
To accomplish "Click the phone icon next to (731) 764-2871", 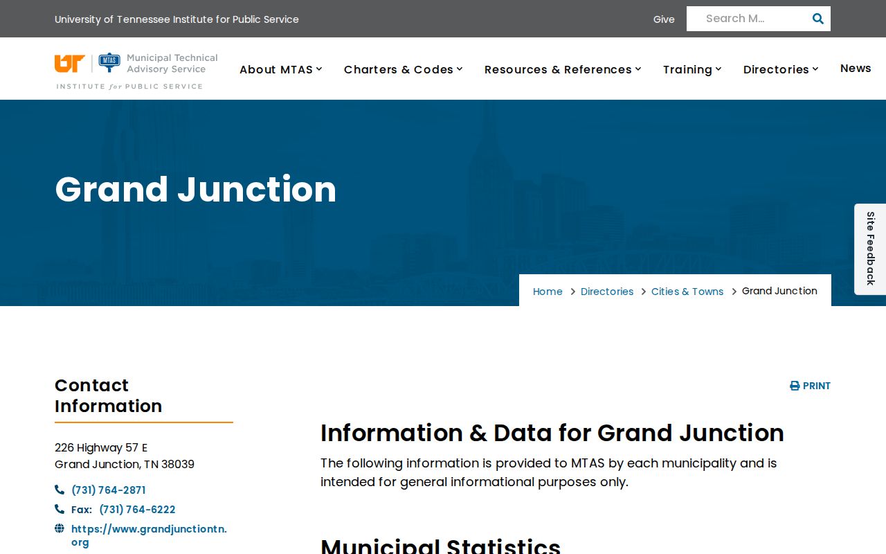I will tap(60, 490).
